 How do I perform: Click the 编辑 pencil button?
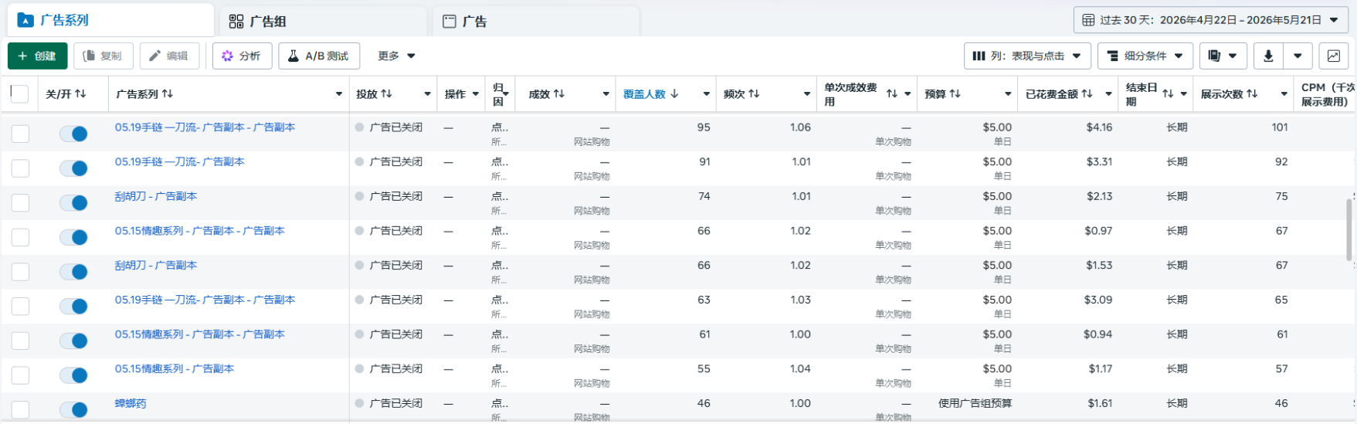169,56
